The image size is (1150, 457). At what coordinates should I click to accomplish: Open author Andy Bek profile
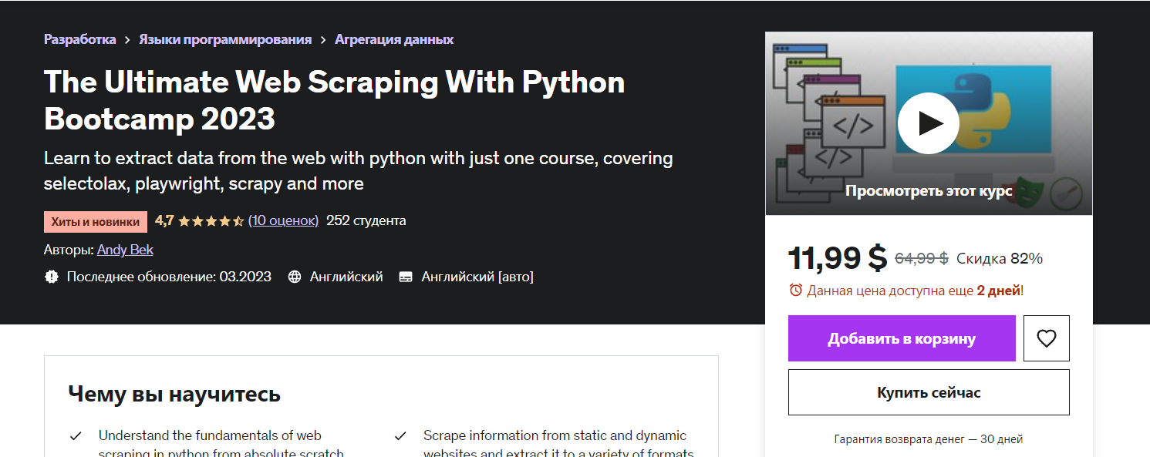(125, 250)
